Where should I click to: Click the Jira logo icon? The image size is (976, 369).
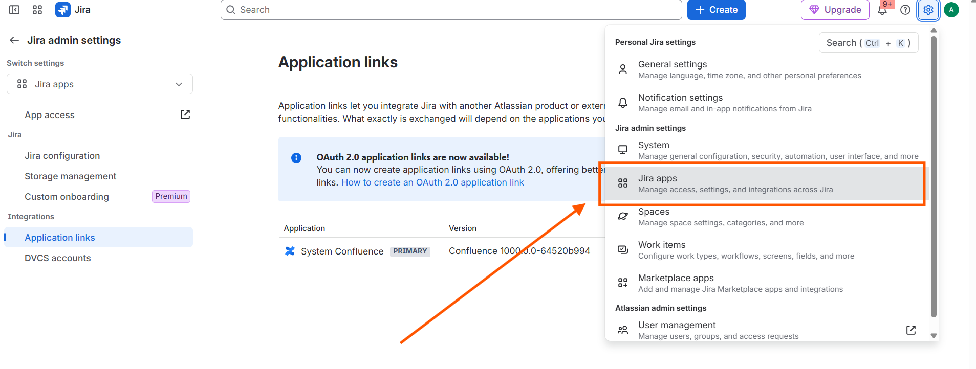tap(63, 10)
